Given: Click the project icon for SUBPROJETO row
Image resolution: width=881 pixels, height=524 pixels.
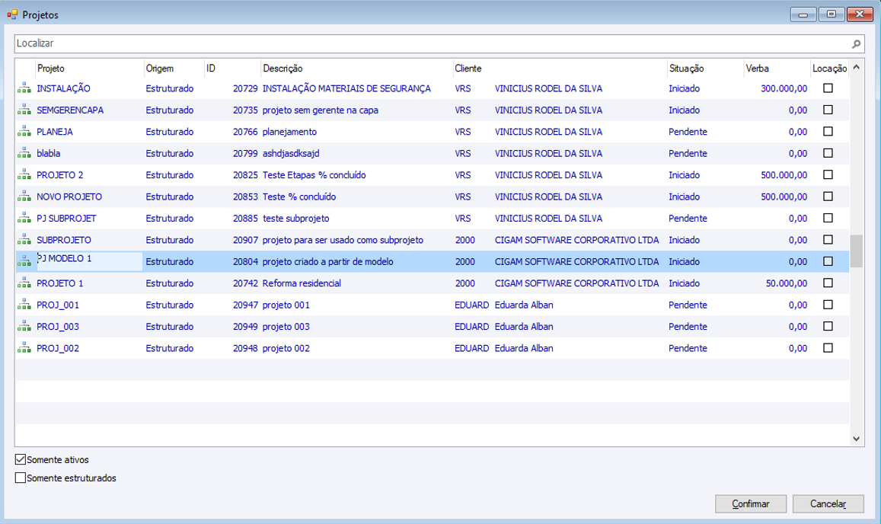Looking at the screenshot, I should pyautogui.click(x=24, y=240).
